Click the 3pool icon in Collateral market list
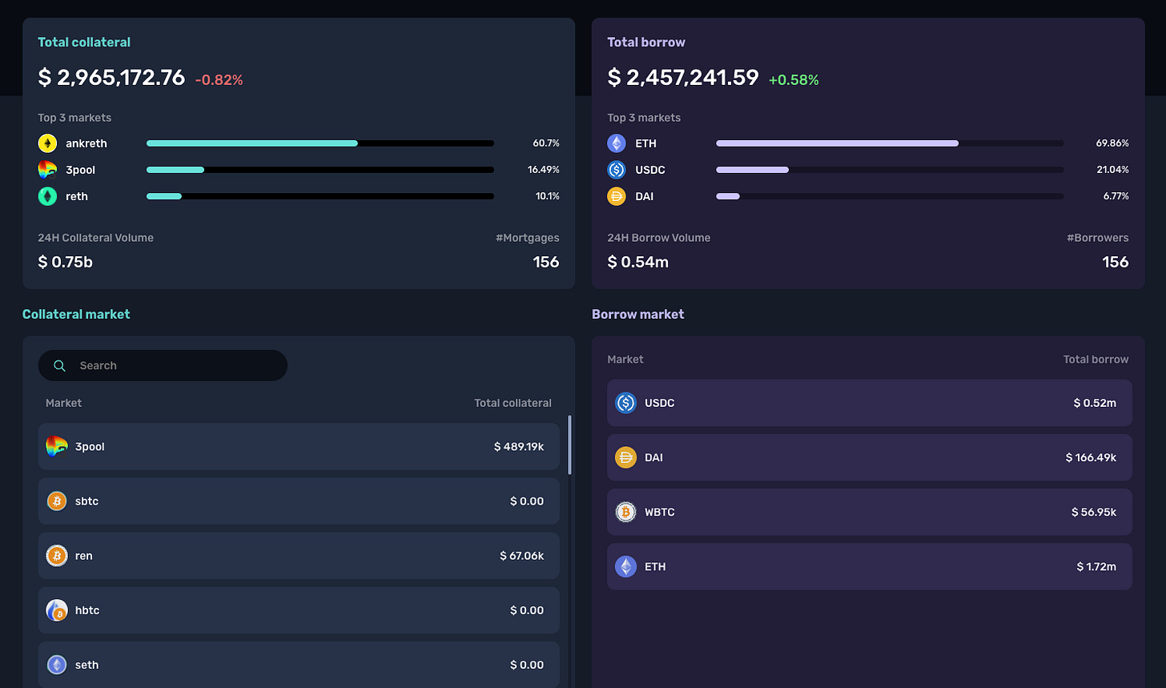 (57, 446)
